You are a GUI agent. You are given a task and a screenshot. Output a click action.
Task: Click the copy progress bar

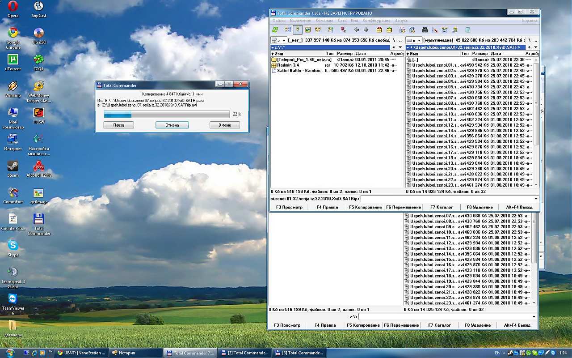point(167,115)
